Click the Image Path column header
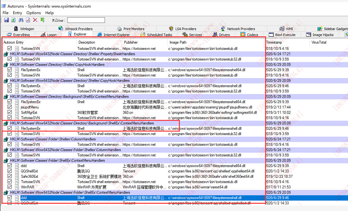The width and height of the screenshot is (348, 211). (x=216, y=42)
